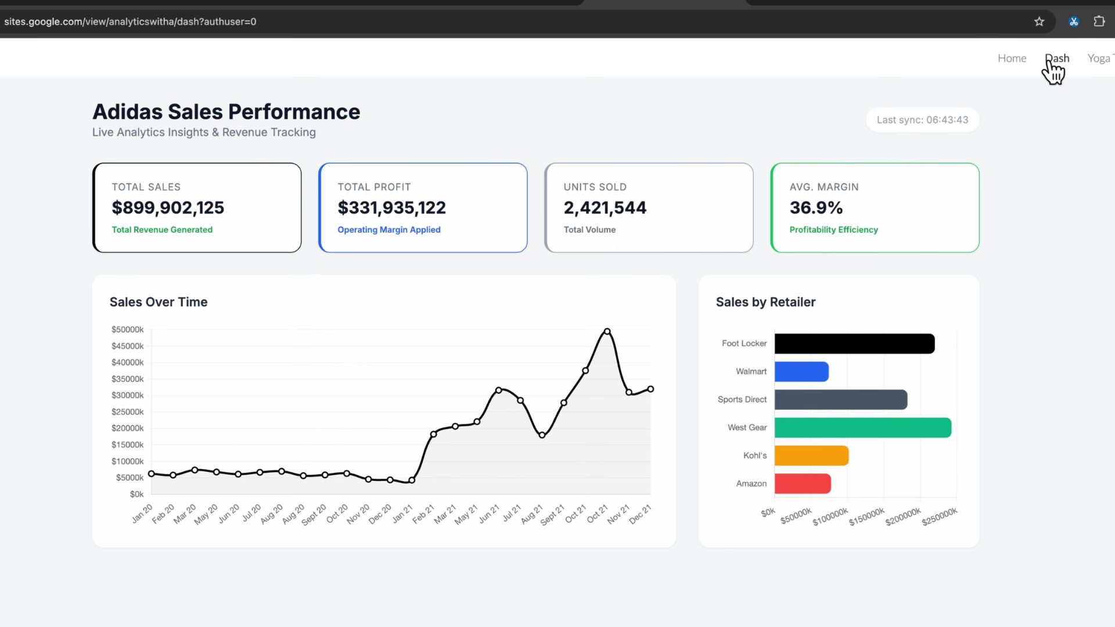Click the Dec 21 last data point

tap(650, 389)
